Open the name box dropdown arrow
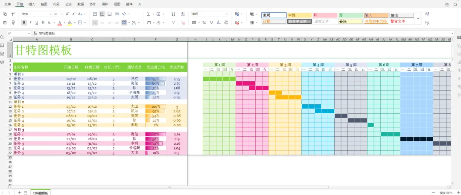 coord(29,34)
